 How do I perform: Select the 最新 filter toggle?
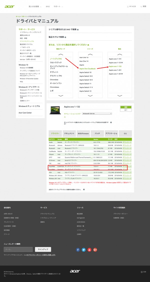pyautogui.click(x=126, y=107)
